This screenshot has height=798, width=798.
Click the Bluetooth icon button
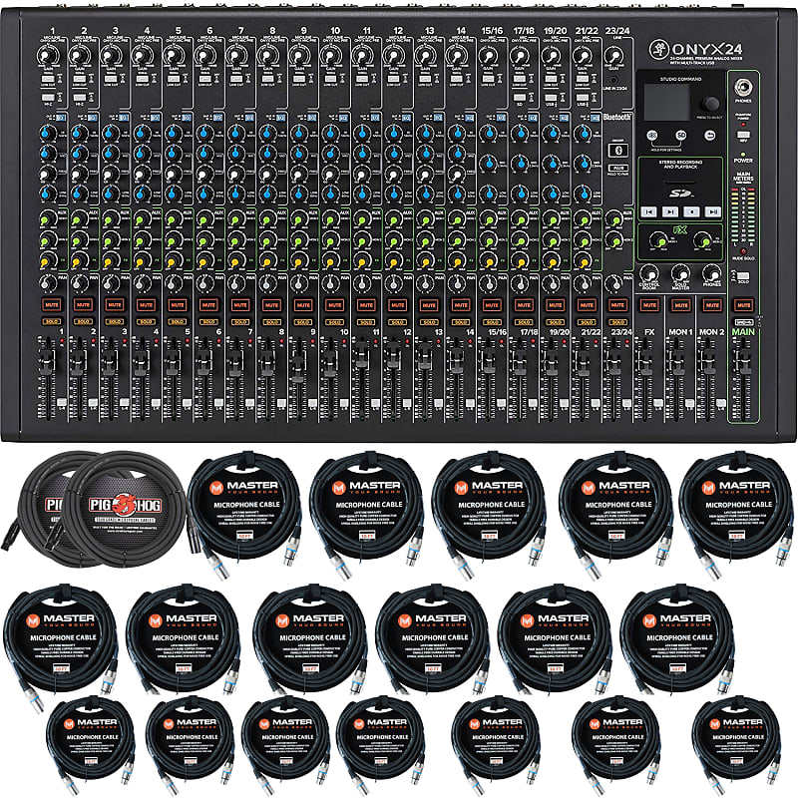(x=617, y=151)
